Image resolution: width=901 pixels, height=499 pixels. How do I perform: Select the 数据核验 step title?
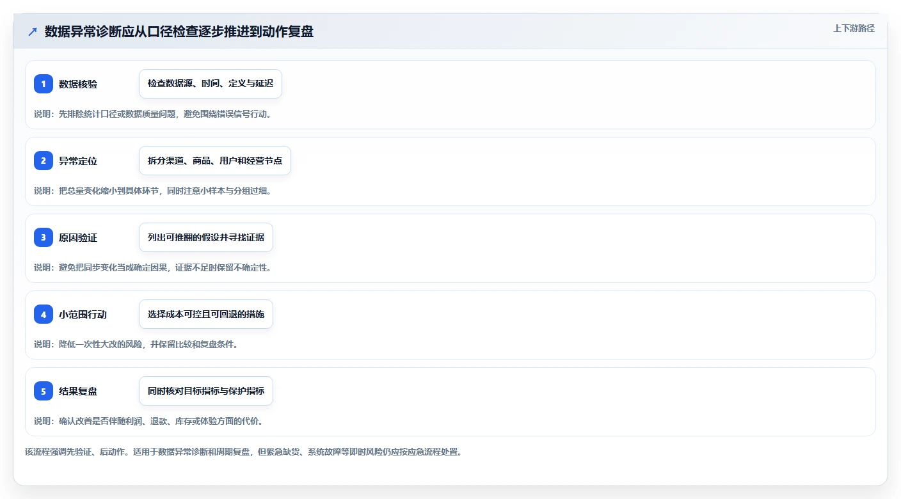pos(78,84)
